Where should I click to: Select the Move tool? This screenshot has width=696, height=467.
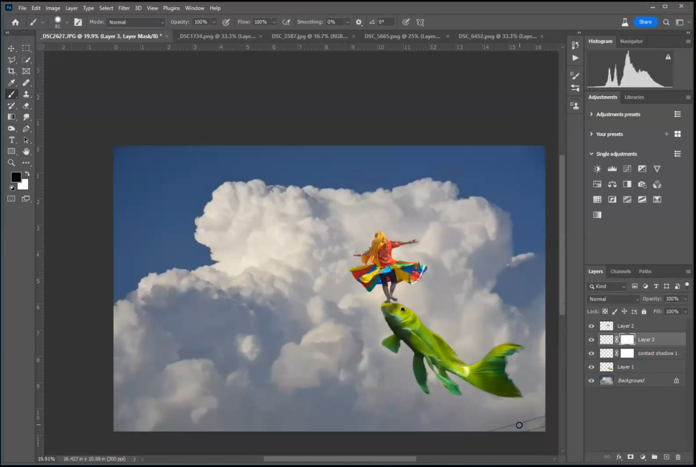pyautogui.click(x=11, y=48)
